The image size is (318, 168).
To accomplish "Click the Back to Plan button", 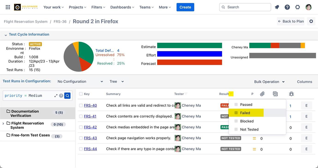I will (x=291, y=21).
